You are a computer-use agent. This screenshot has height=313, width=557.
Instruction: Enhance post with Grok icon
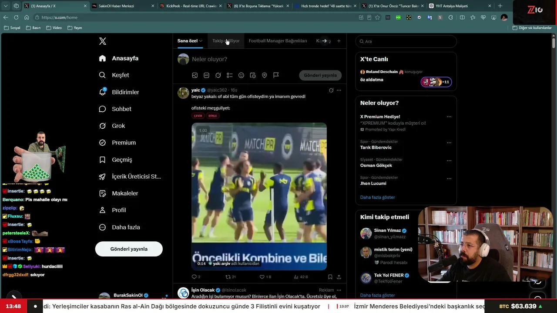pyautogui.click(x=218, y=75)
